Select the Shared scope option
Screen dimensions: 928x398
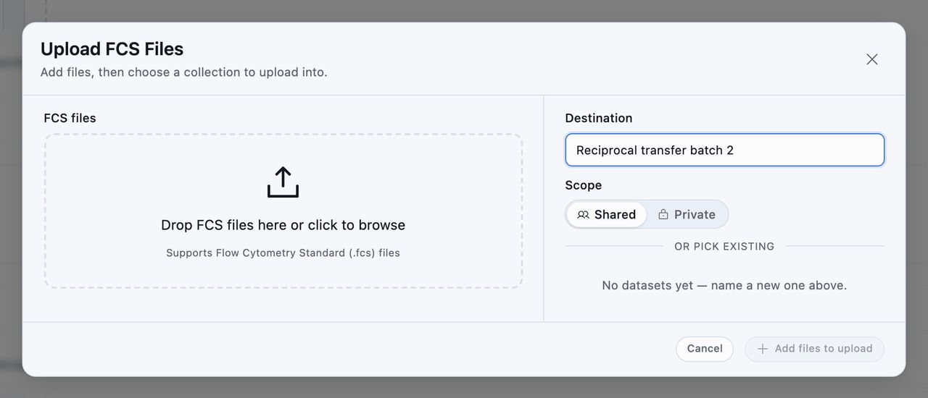pos(607,214)
